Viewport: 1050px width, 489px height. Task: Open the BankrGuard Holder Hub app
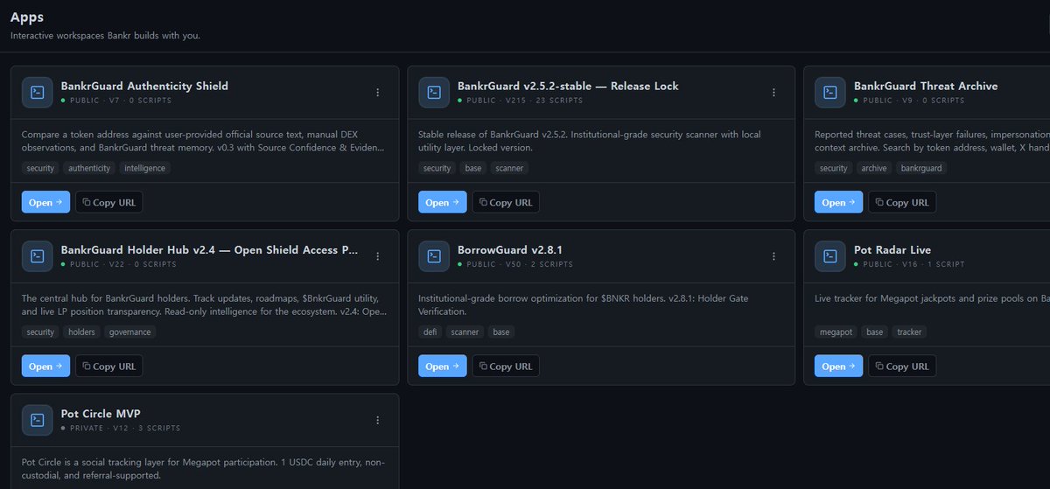coord(45,366)
